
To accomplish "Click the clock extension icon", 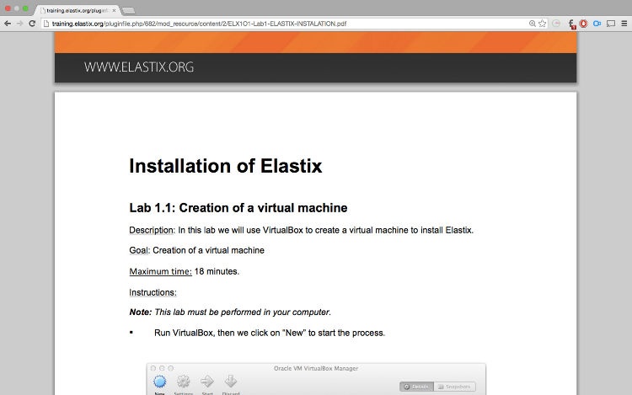I will (556, 23).
